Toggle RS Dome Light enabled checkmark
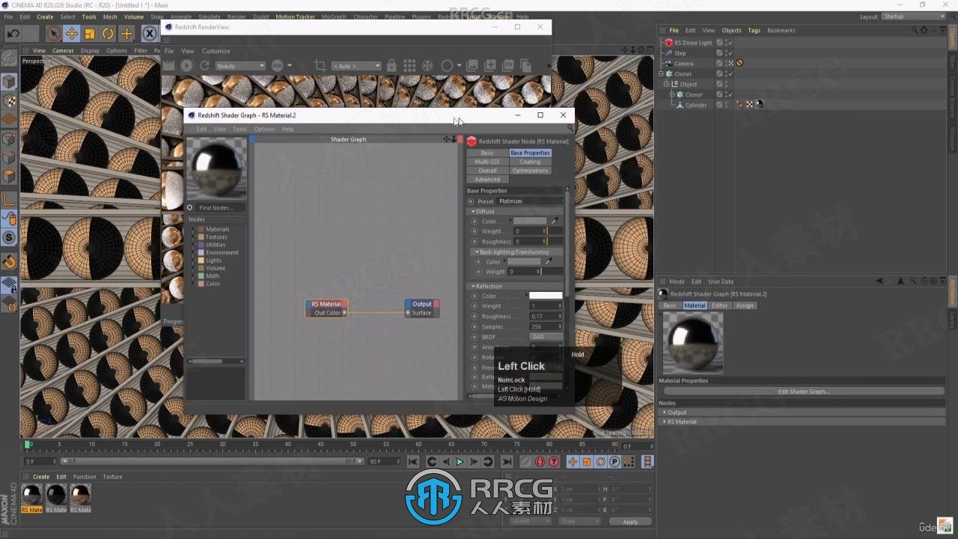Screen dimensions: 958x539 [730, 43]
